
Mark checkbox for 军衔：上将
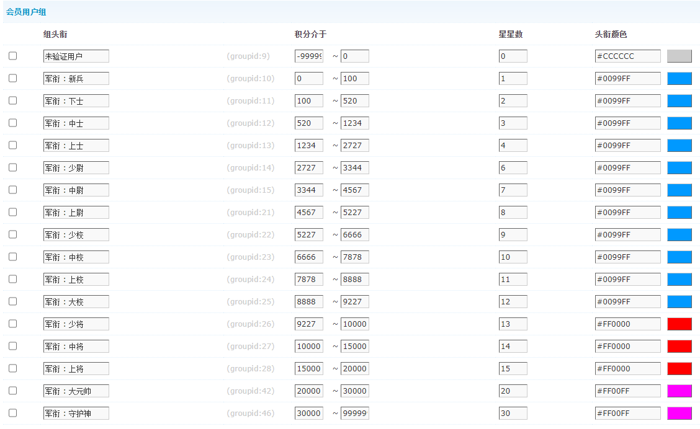[x=13, y=368]
